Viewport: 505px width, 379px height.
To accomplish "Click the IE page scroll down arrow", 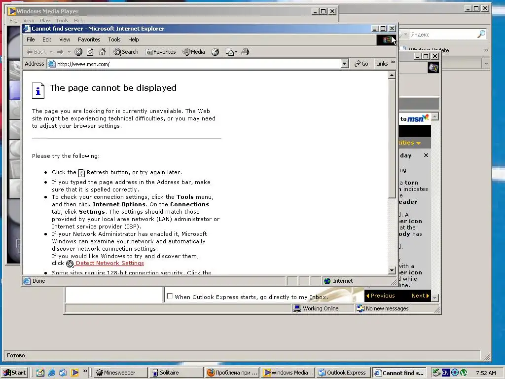I will click(x=392, y=270).
